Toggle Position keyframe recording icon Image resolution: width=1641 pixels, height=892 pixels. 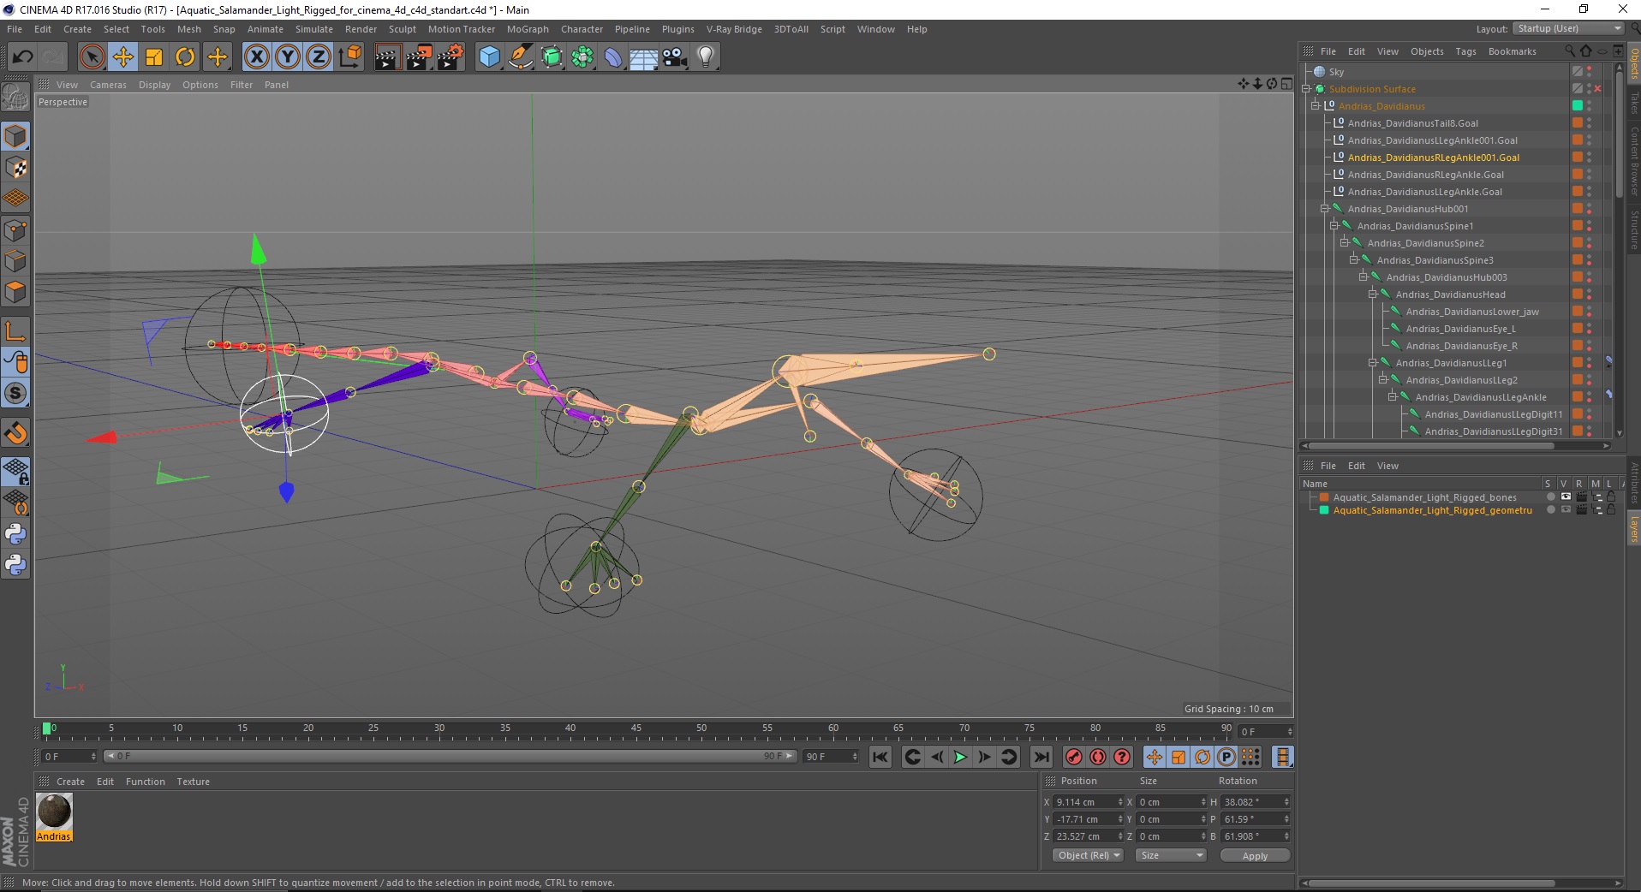(1154, 757)
